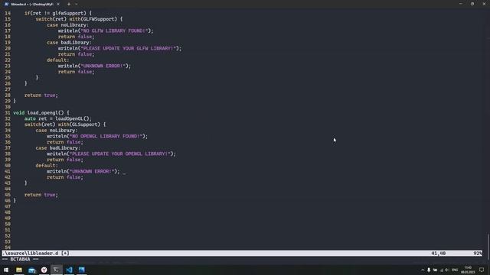This screenshot has height=275, width=490.
Task: Open a new terminal tab with the plus button
Action: point(69,4)
